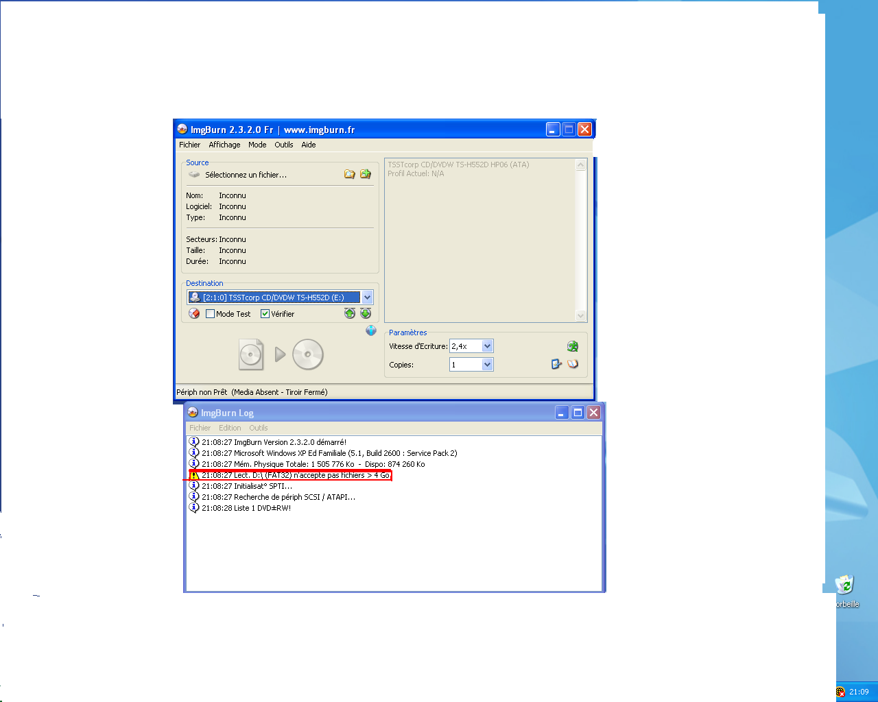The image size is (878, 702).
Task: Click the blue document pencil icon in Paramètres
Action: pos(556,364)
